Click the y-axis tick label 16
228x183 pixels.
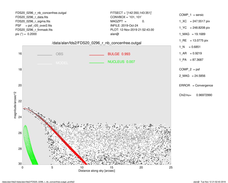[x=20, y=54]
